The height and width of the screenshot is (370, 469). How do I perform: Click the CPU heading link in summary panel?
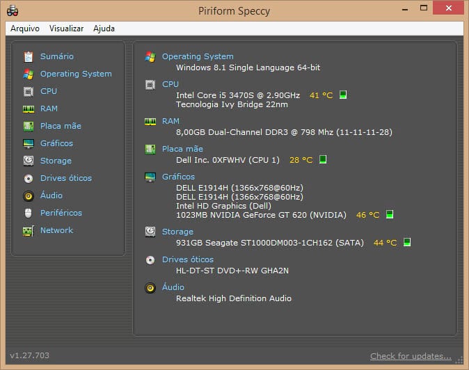point(170,85)
